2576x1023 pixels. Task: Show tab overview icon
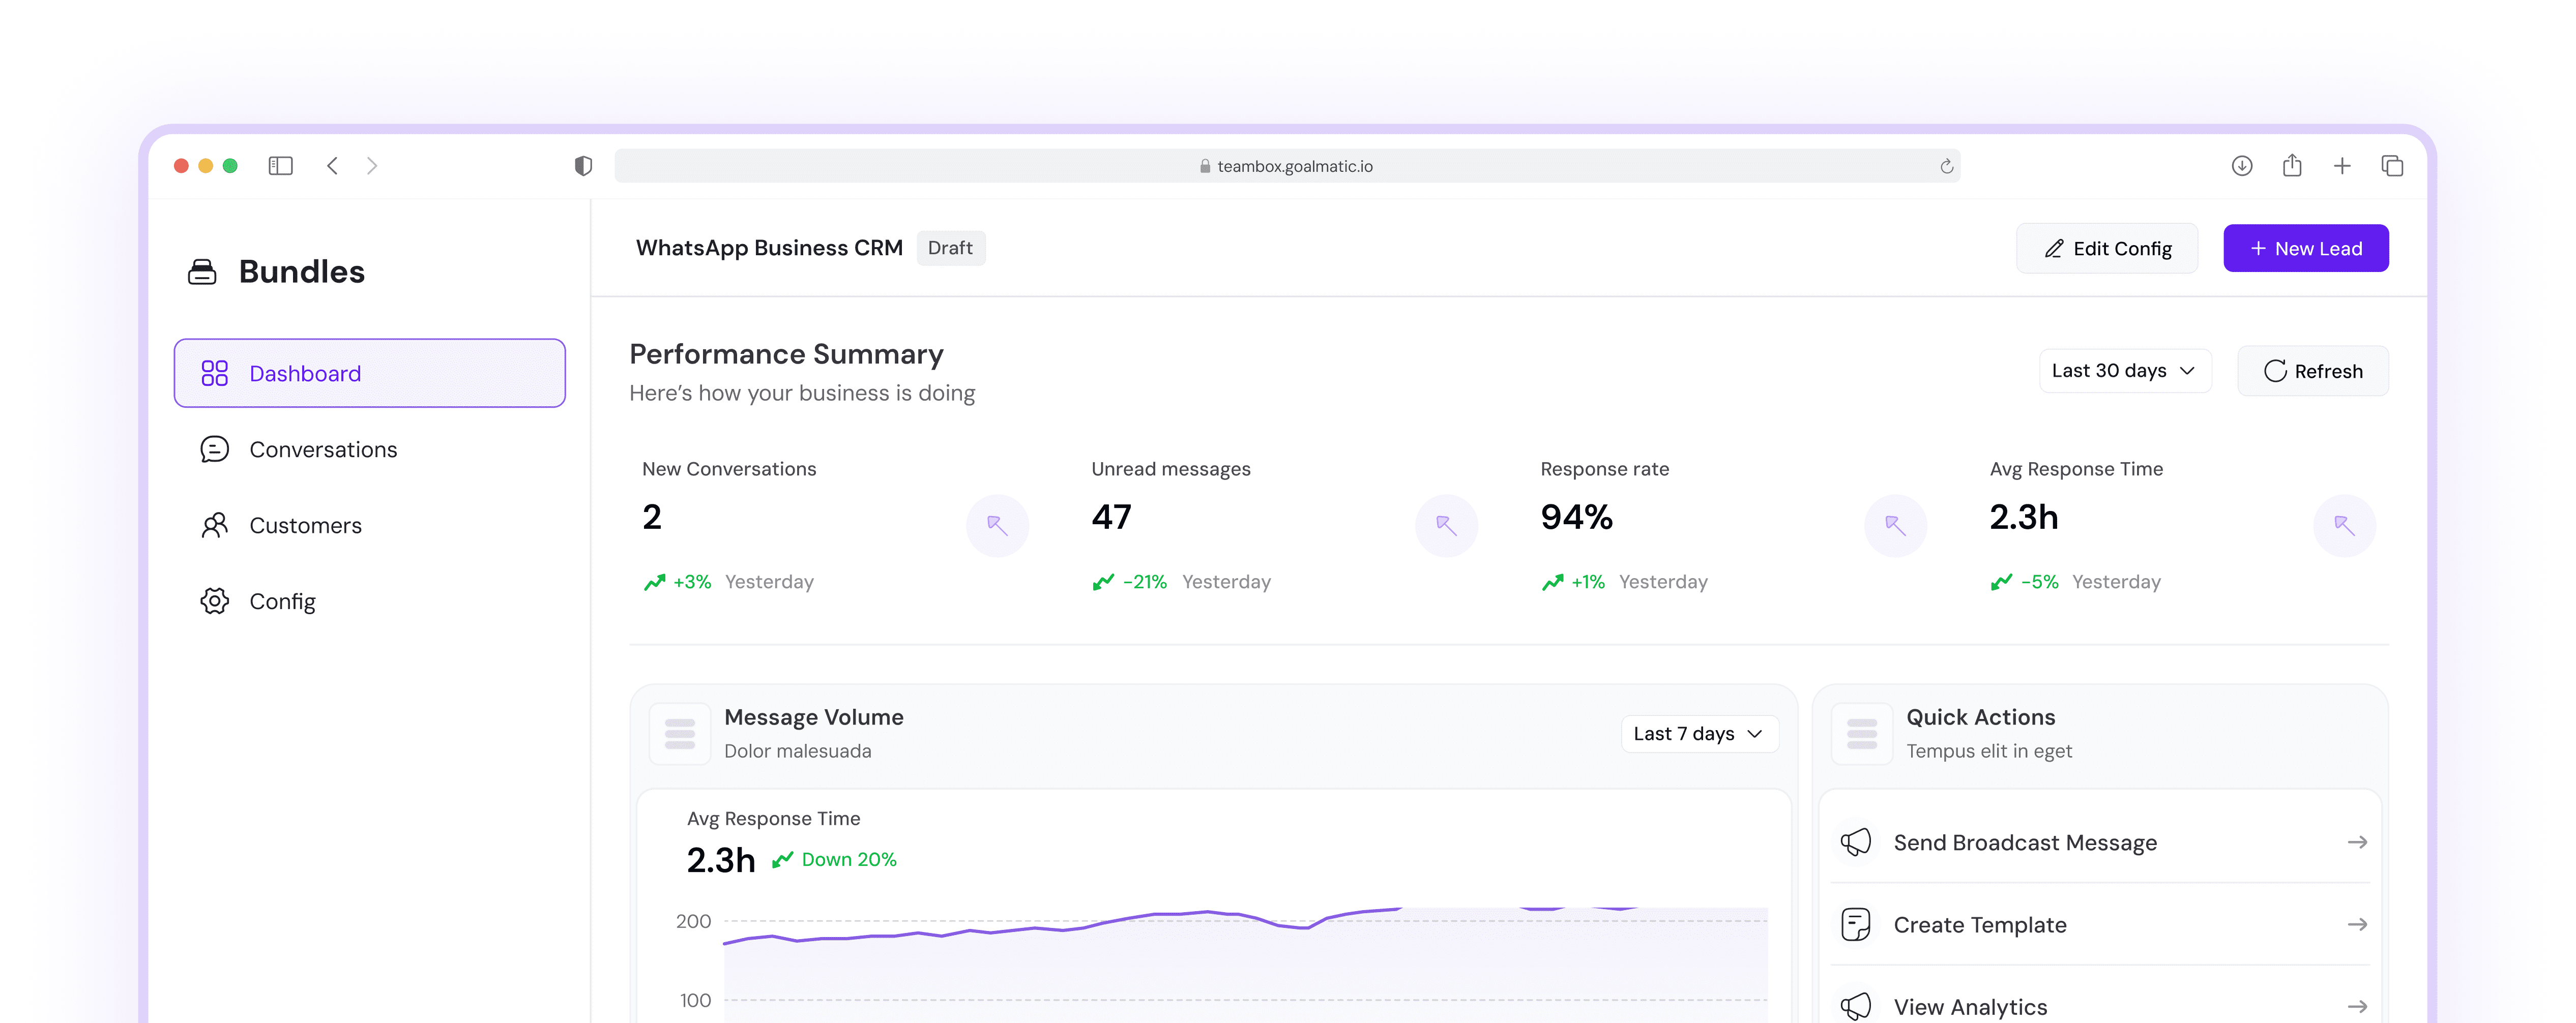[x=2392, y=166]
